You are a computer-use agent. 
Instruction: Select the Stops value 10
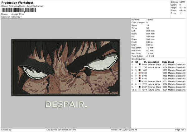click(147, 25)
